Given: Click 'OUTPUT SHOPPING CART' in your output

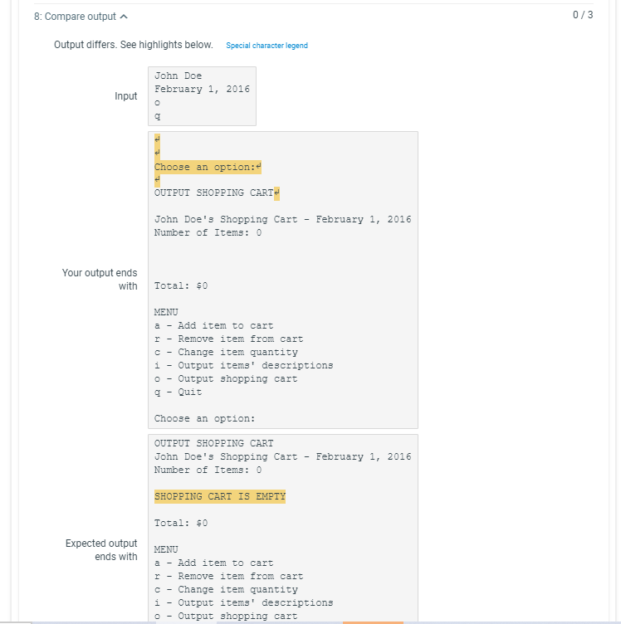Looking at the screenshot, I should pos(213,193).
